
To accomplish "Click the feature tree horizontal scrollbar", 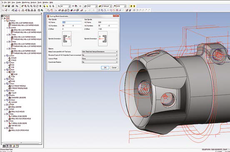I will (x=21, y=142).
